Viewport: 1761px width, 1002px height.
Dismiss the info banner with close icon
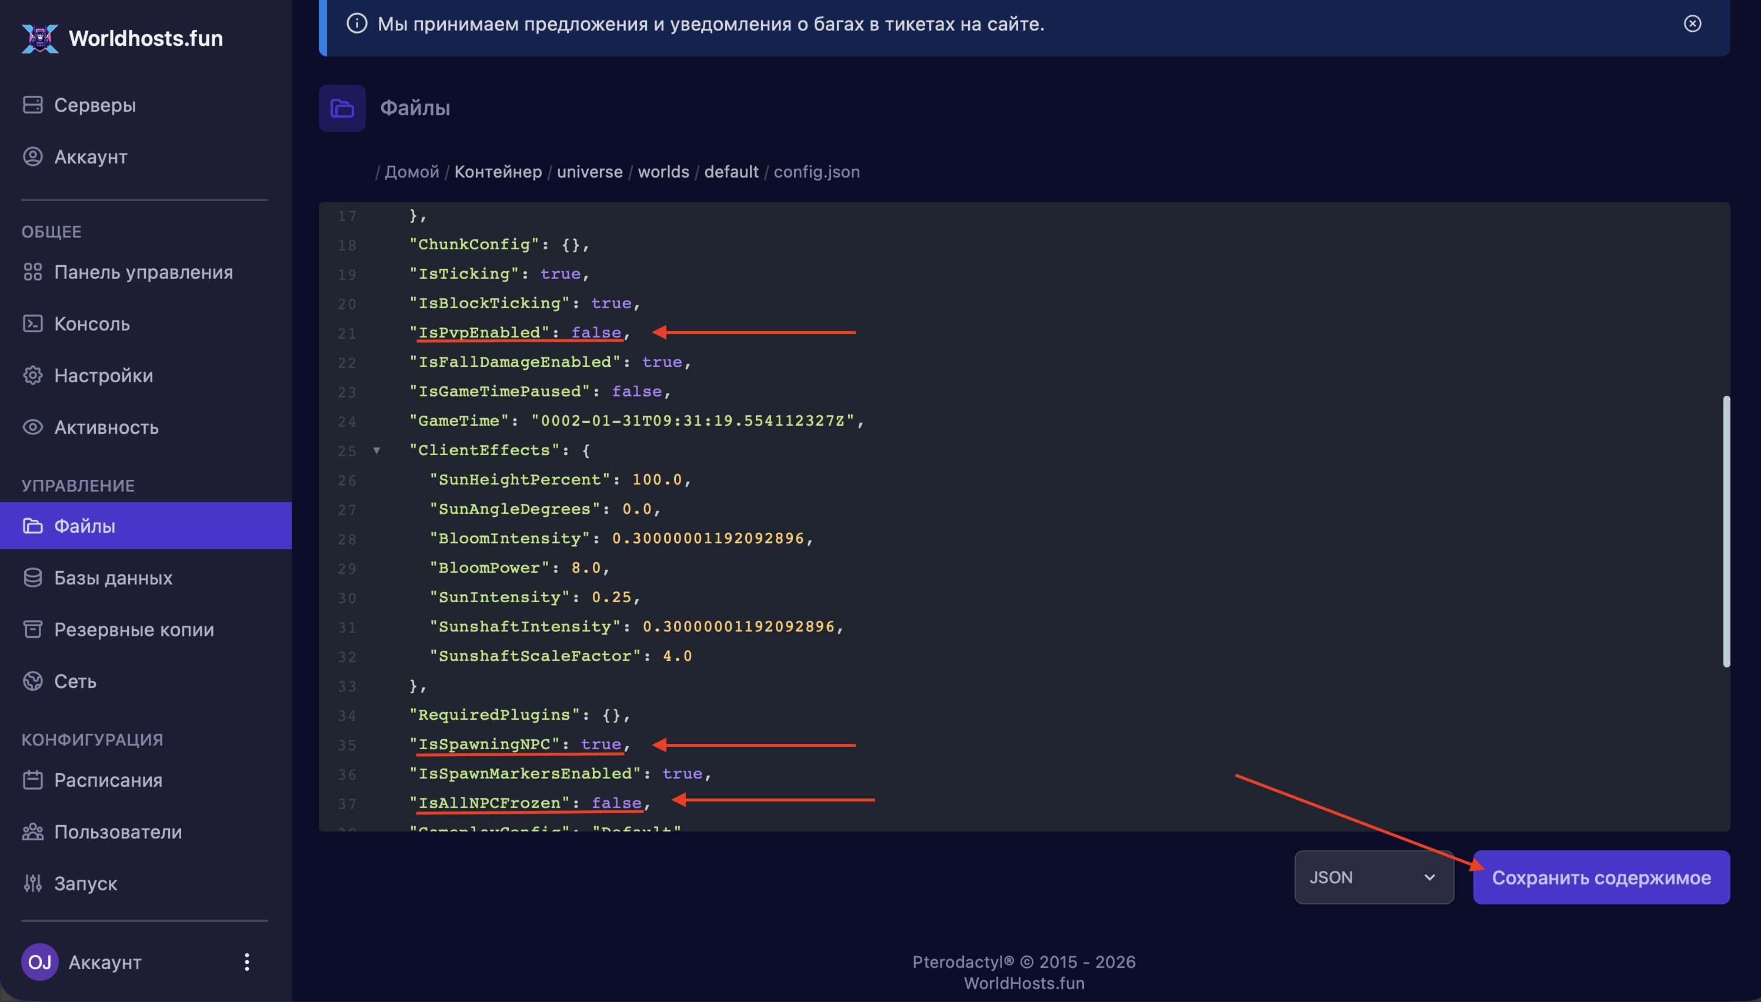click(1692, 24)
